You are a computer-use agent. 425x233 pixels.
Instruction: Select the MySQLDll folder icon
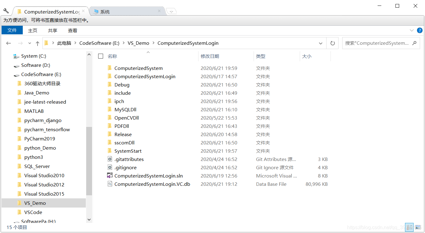coord(110,109)
